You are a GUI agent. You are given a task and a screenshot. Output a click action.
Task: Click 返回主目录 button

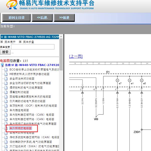(x=16, y=18)
